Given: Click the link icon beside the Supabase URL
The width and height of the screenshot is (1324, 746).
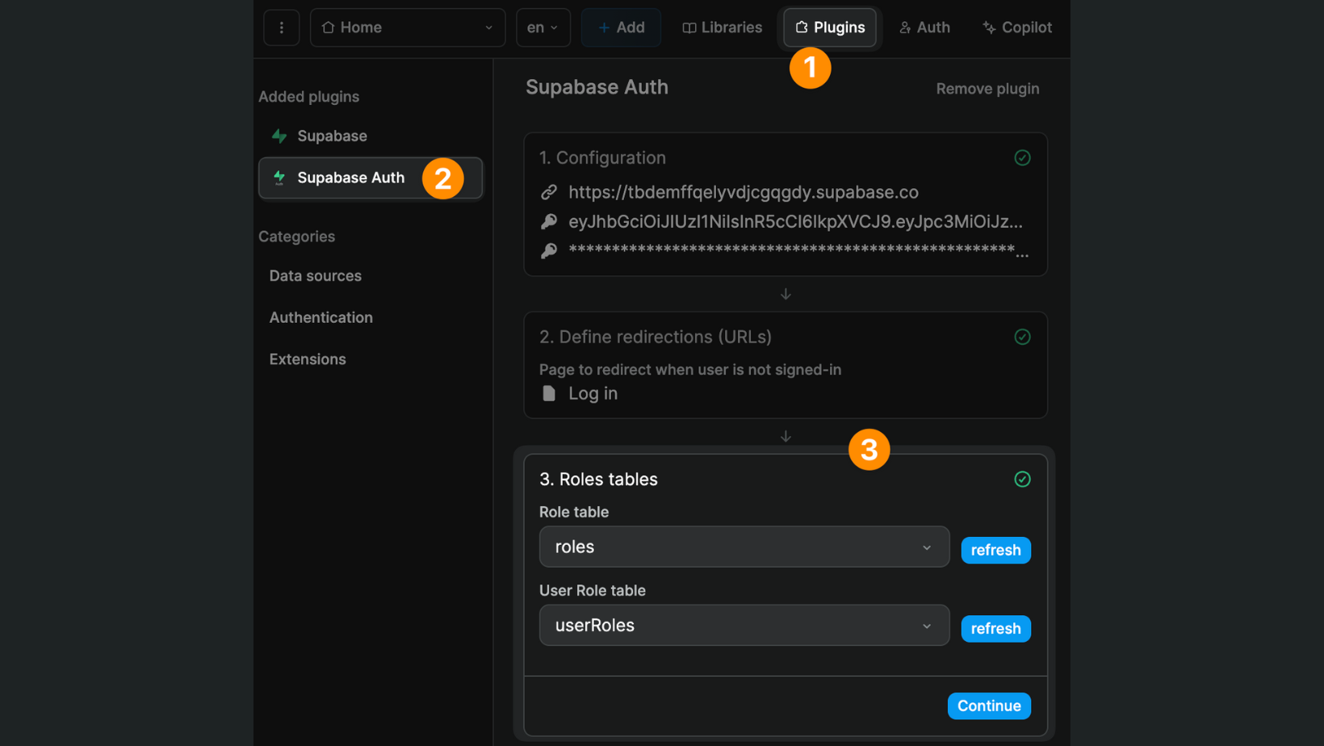Looking at the screenshot, I should point(550,192).
